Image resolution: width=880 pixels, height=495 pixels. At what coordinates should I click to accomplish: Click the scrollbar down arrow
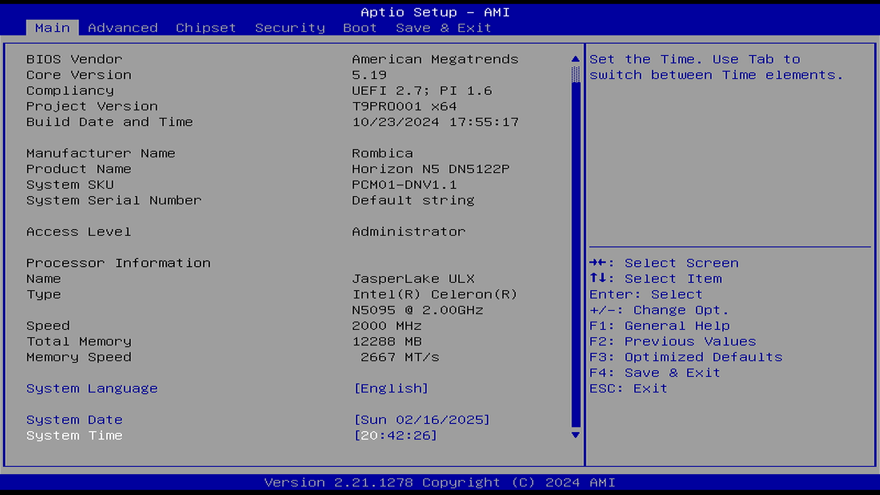[x=576, y=435]
